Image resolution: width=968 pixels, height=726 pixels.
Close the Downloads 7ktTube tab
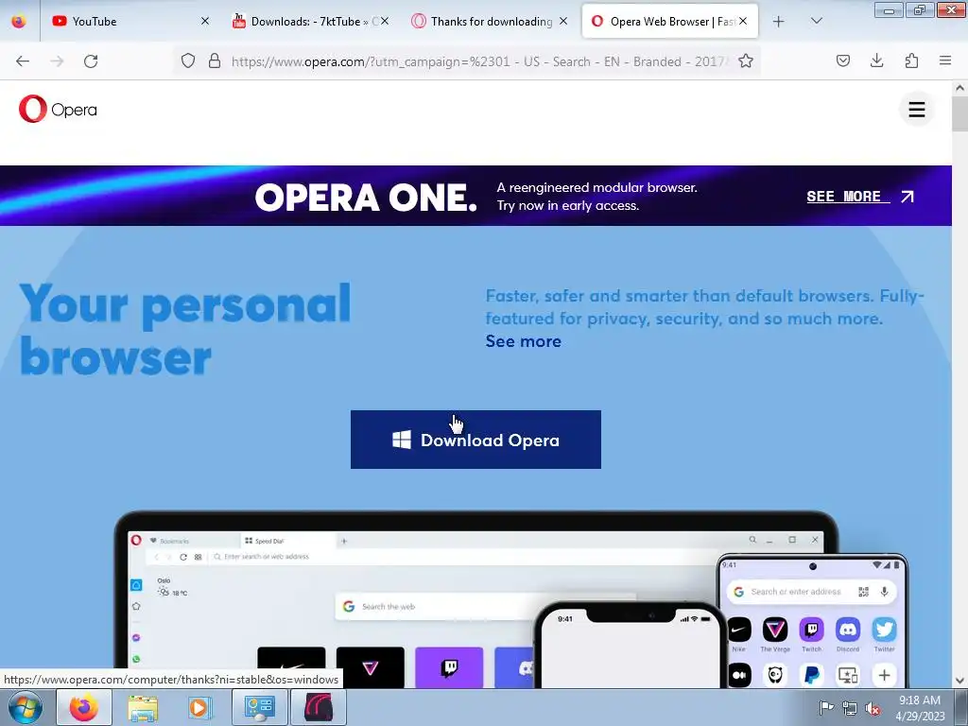point(385,22)
